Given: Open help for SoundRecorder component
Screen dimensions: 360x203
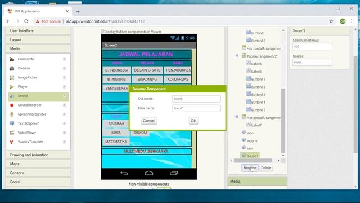Looking at the screenshot, I should click(65, 105).
